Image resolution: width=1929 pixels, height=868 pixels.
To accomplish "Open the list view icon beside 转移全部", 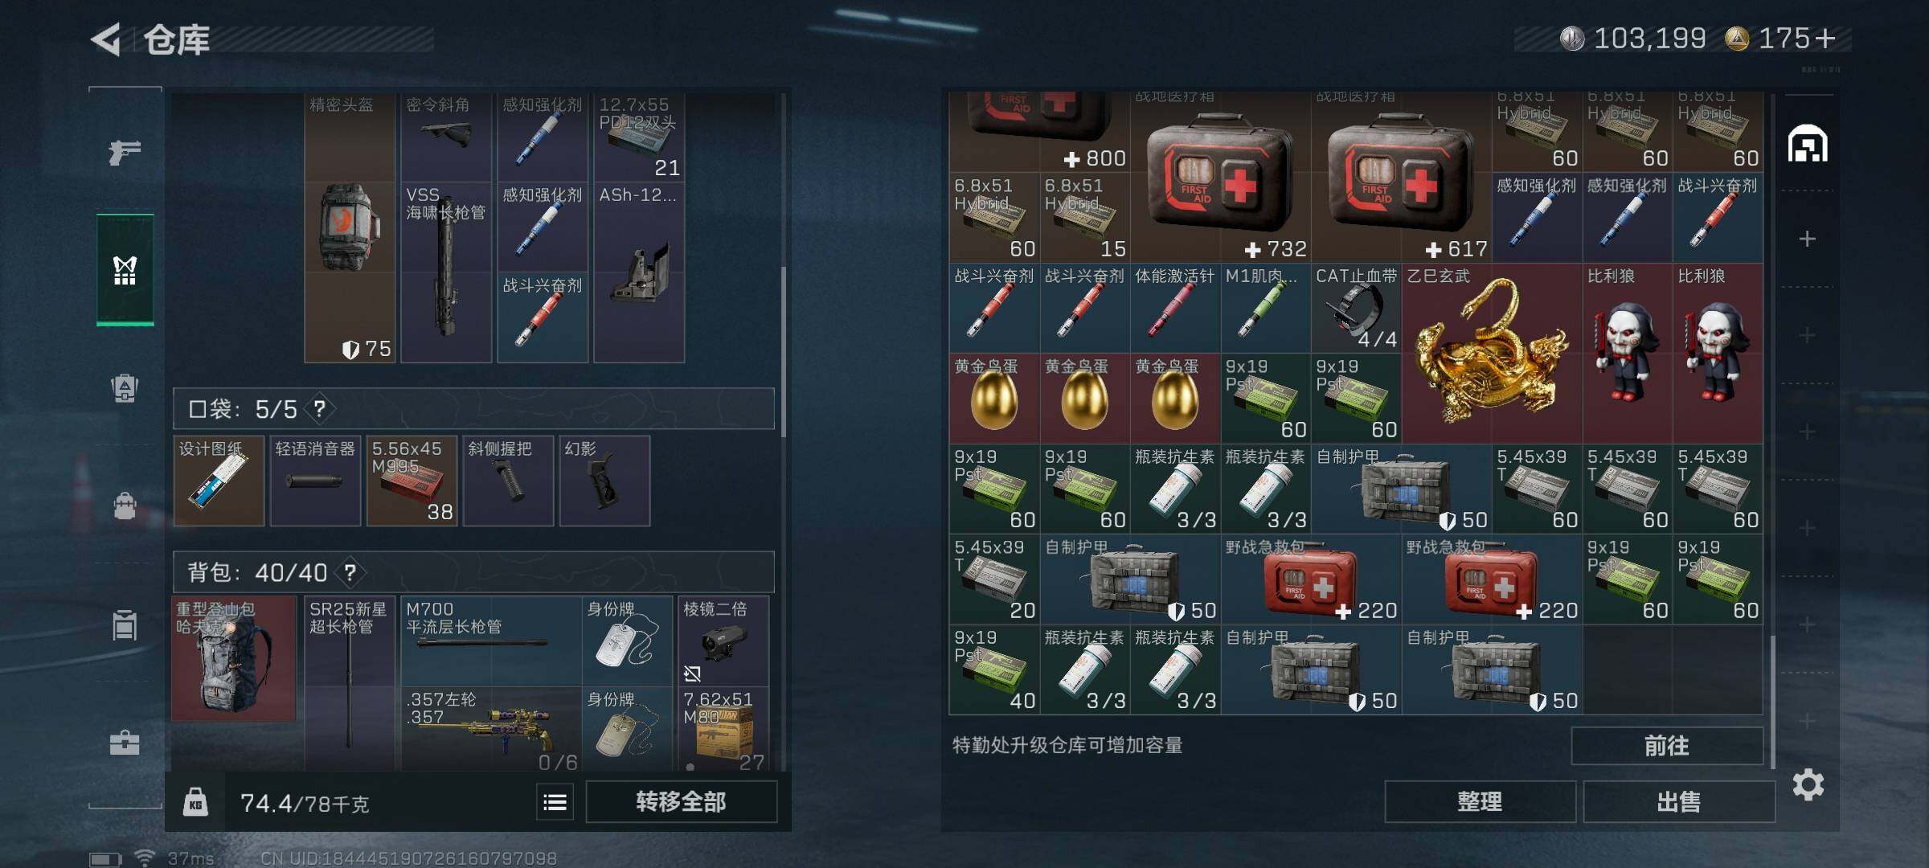I will coord(555,802).
